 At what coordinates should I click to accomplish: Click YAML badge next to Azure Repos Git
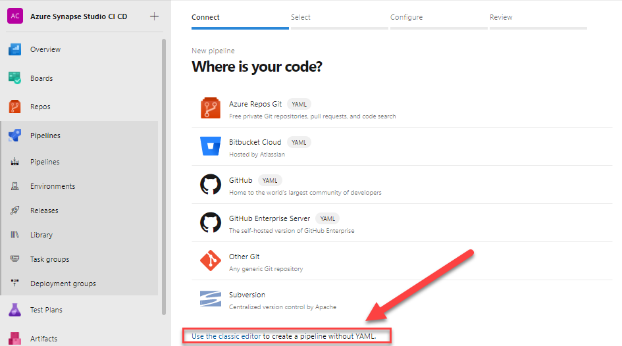pos(299,104)
